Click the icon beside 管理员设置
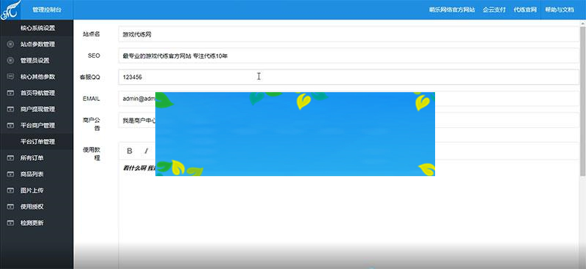Screen dimensions: 586x269 10,61
